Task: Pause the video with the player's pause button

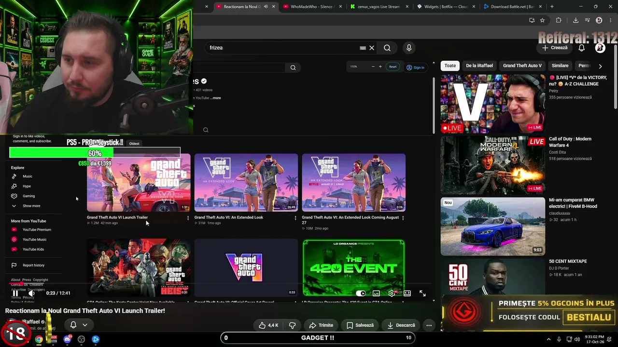Action: pos(15,293)
